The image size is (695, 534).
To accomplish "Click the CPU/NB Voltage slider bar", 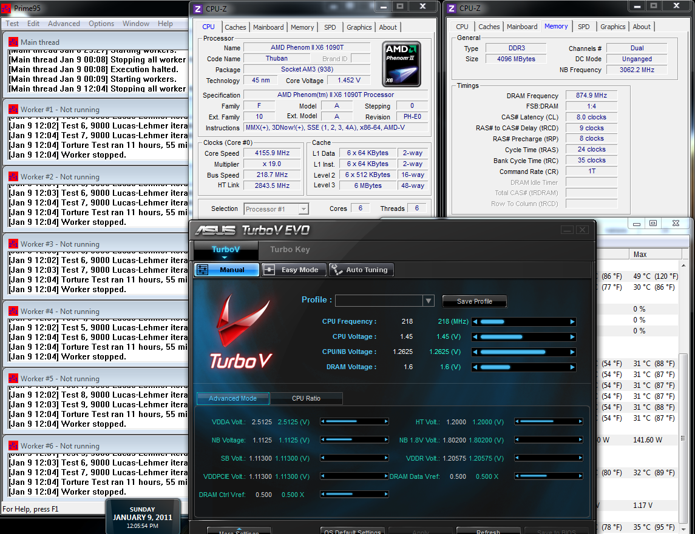I will (523, 352).
